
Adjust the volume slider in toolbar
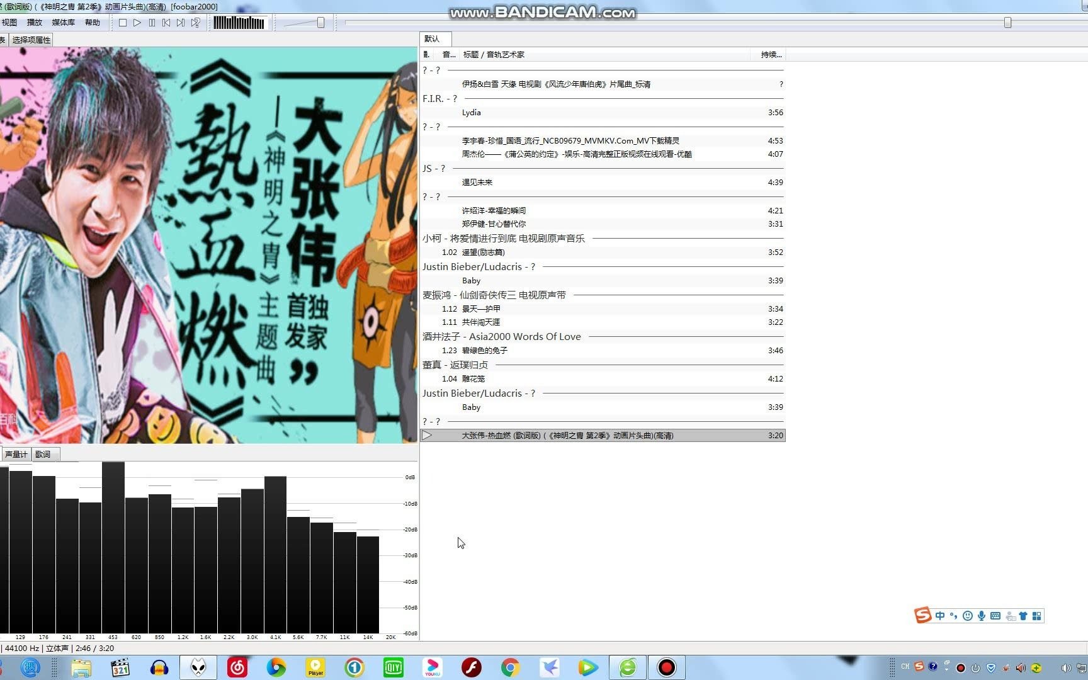point(320,23)
